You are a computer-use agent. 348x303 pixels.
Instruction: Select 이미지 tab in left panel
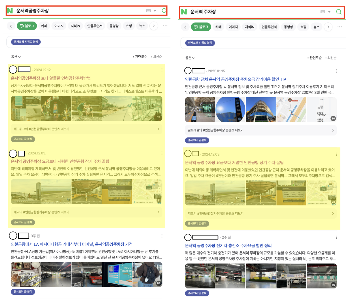pos(59,26)
